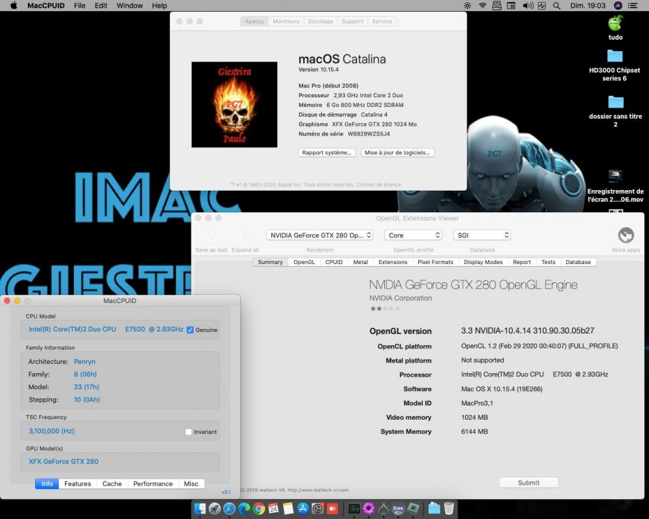Viewport: 649px width, 519px height.
Task: Open Activity Monitor in the dock
Action: coord(354,508)
